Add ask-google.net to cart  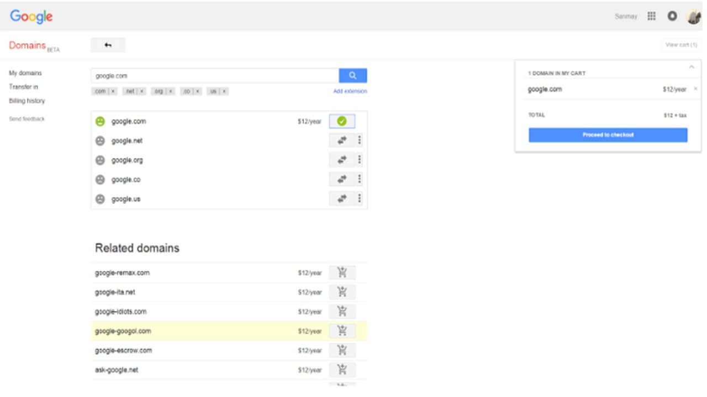[342, 369]
